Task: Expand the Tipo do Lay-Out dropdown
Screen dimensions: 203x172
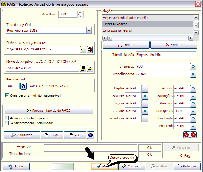Action: pyautogui.click(x=89, y=30)
